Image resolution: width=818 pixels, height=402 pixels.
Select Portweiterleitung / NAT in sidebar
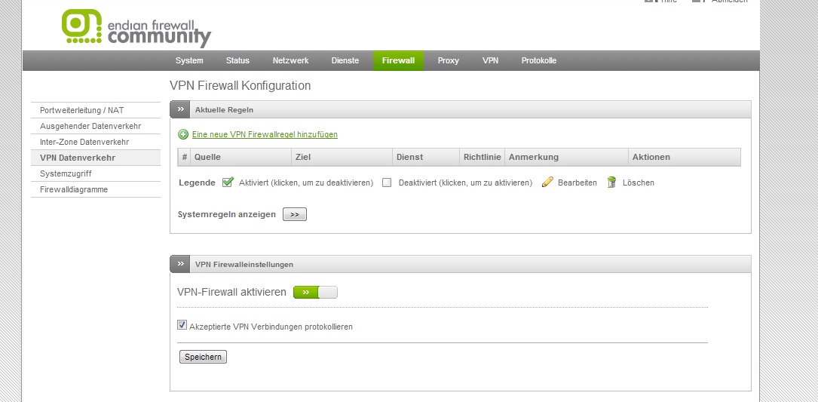(81, 110)
